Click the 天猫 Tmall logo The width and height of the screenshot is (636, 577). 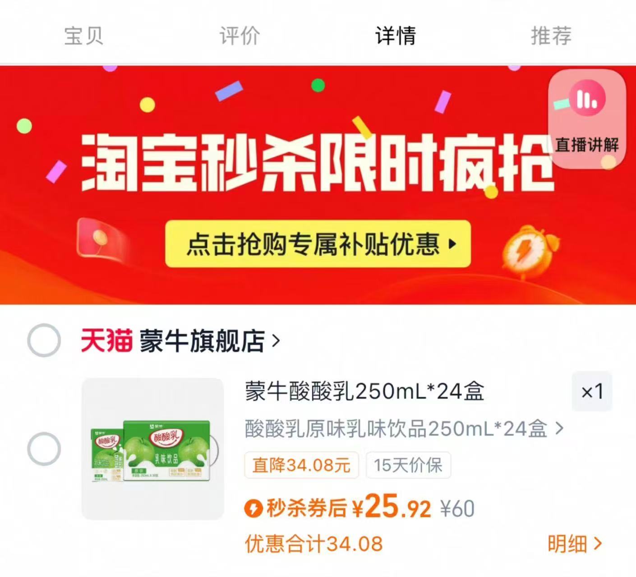click(x=107, y=340)
